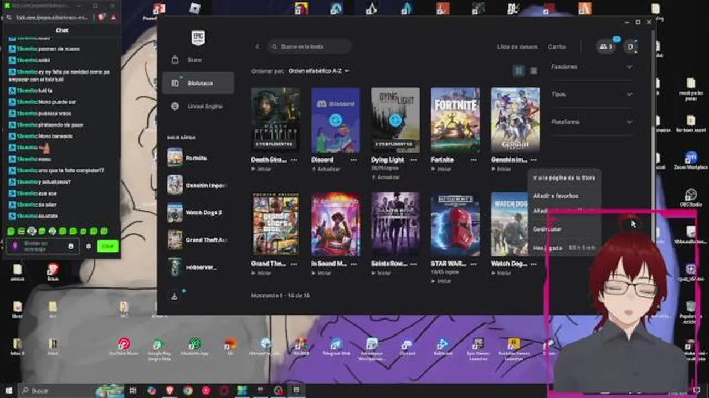Viewport: 709px width, 398px height.
Task: Open Fortnite more options menu
Action: tap(474, 160)
